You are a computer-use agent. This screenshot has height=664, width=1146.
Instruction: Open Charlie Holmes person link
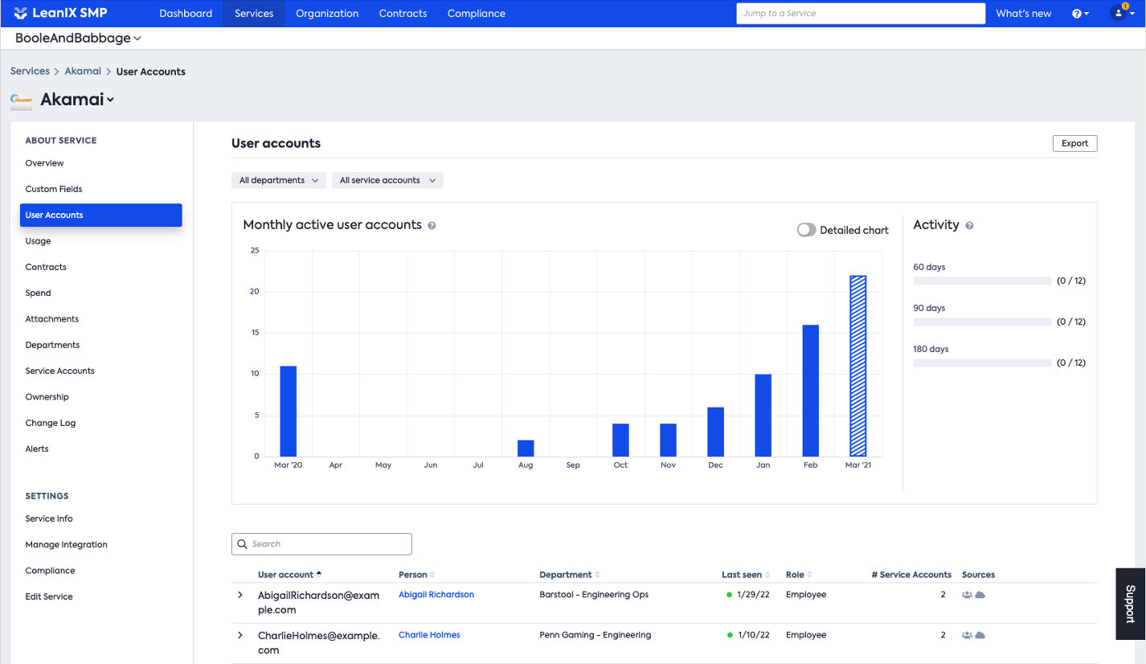point(429,635)
